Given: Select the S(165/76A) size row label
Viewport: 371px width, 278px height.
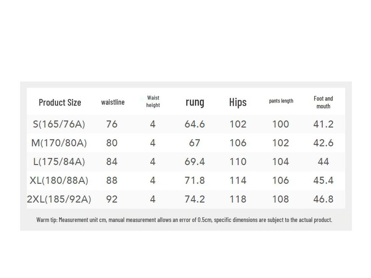Looking at the screenshot, I should (x=59, y=124).
